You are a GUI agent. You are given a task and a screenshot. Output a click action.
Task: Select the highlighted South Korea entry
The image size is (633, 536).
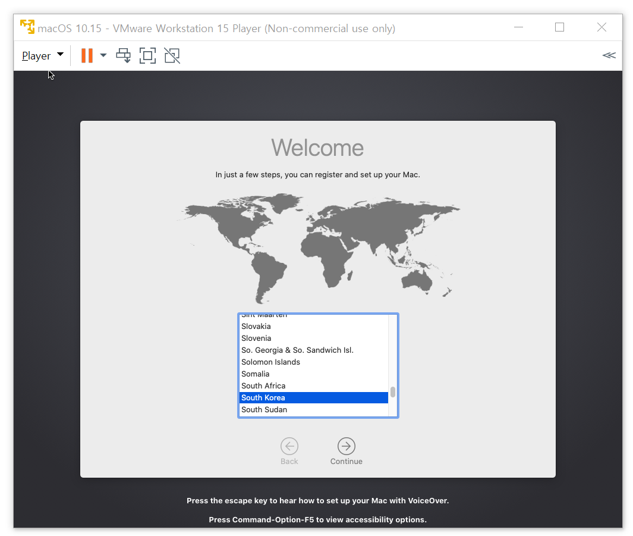pyautogui.click(x=263, y=397)
